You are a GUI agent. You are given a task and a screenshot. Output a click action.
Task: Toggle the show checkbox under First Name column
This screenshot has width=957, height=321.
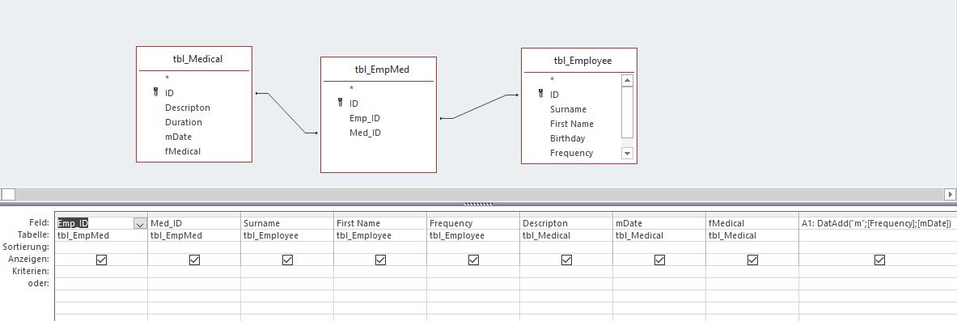[380, 260]
